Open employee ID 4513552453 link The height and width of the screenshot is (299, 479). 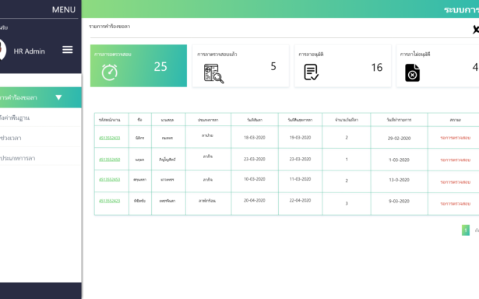click(109, 179)
